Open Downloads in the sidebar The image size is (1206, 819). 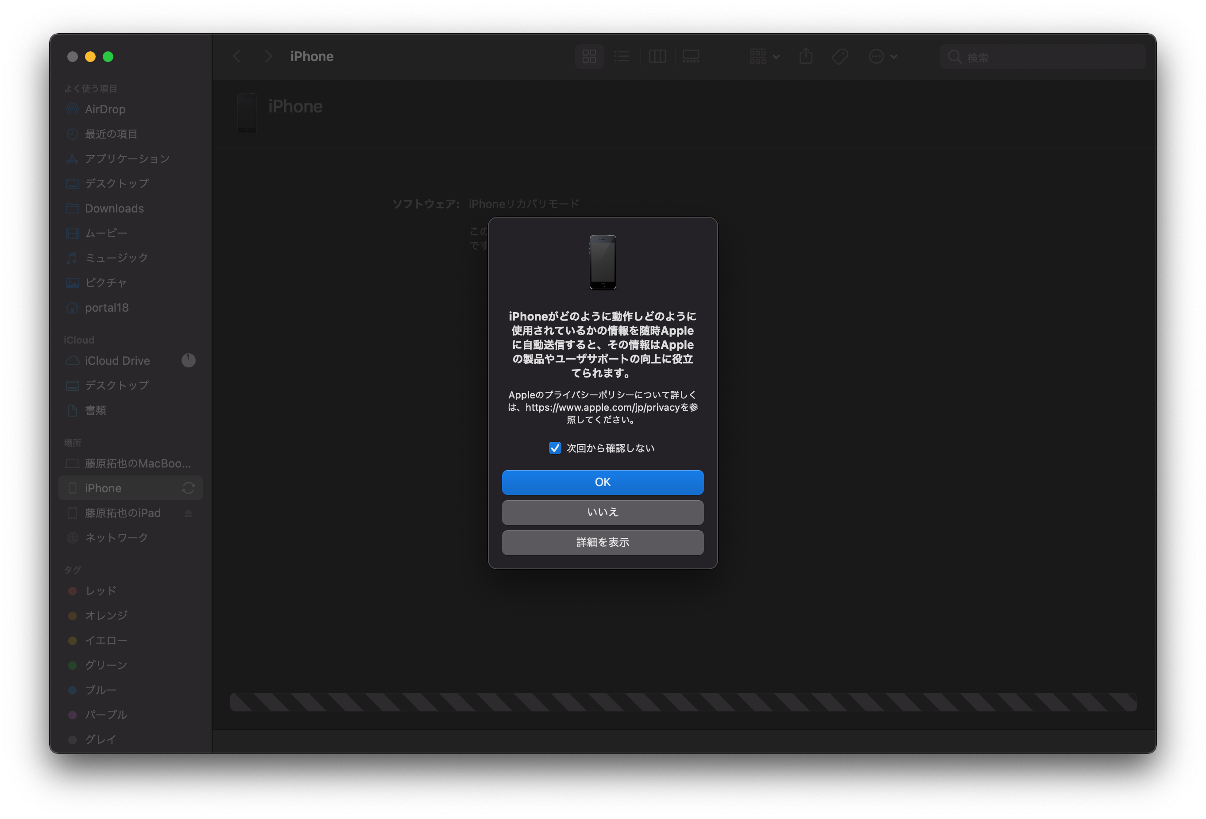(114, 209)
